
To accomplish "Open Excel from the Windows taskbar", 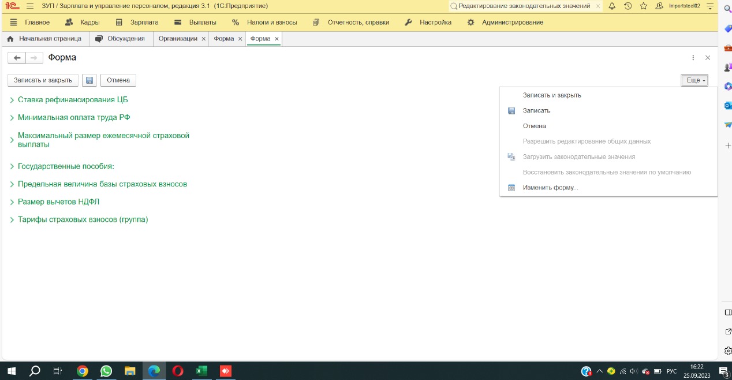I will [x=201, y=371].
